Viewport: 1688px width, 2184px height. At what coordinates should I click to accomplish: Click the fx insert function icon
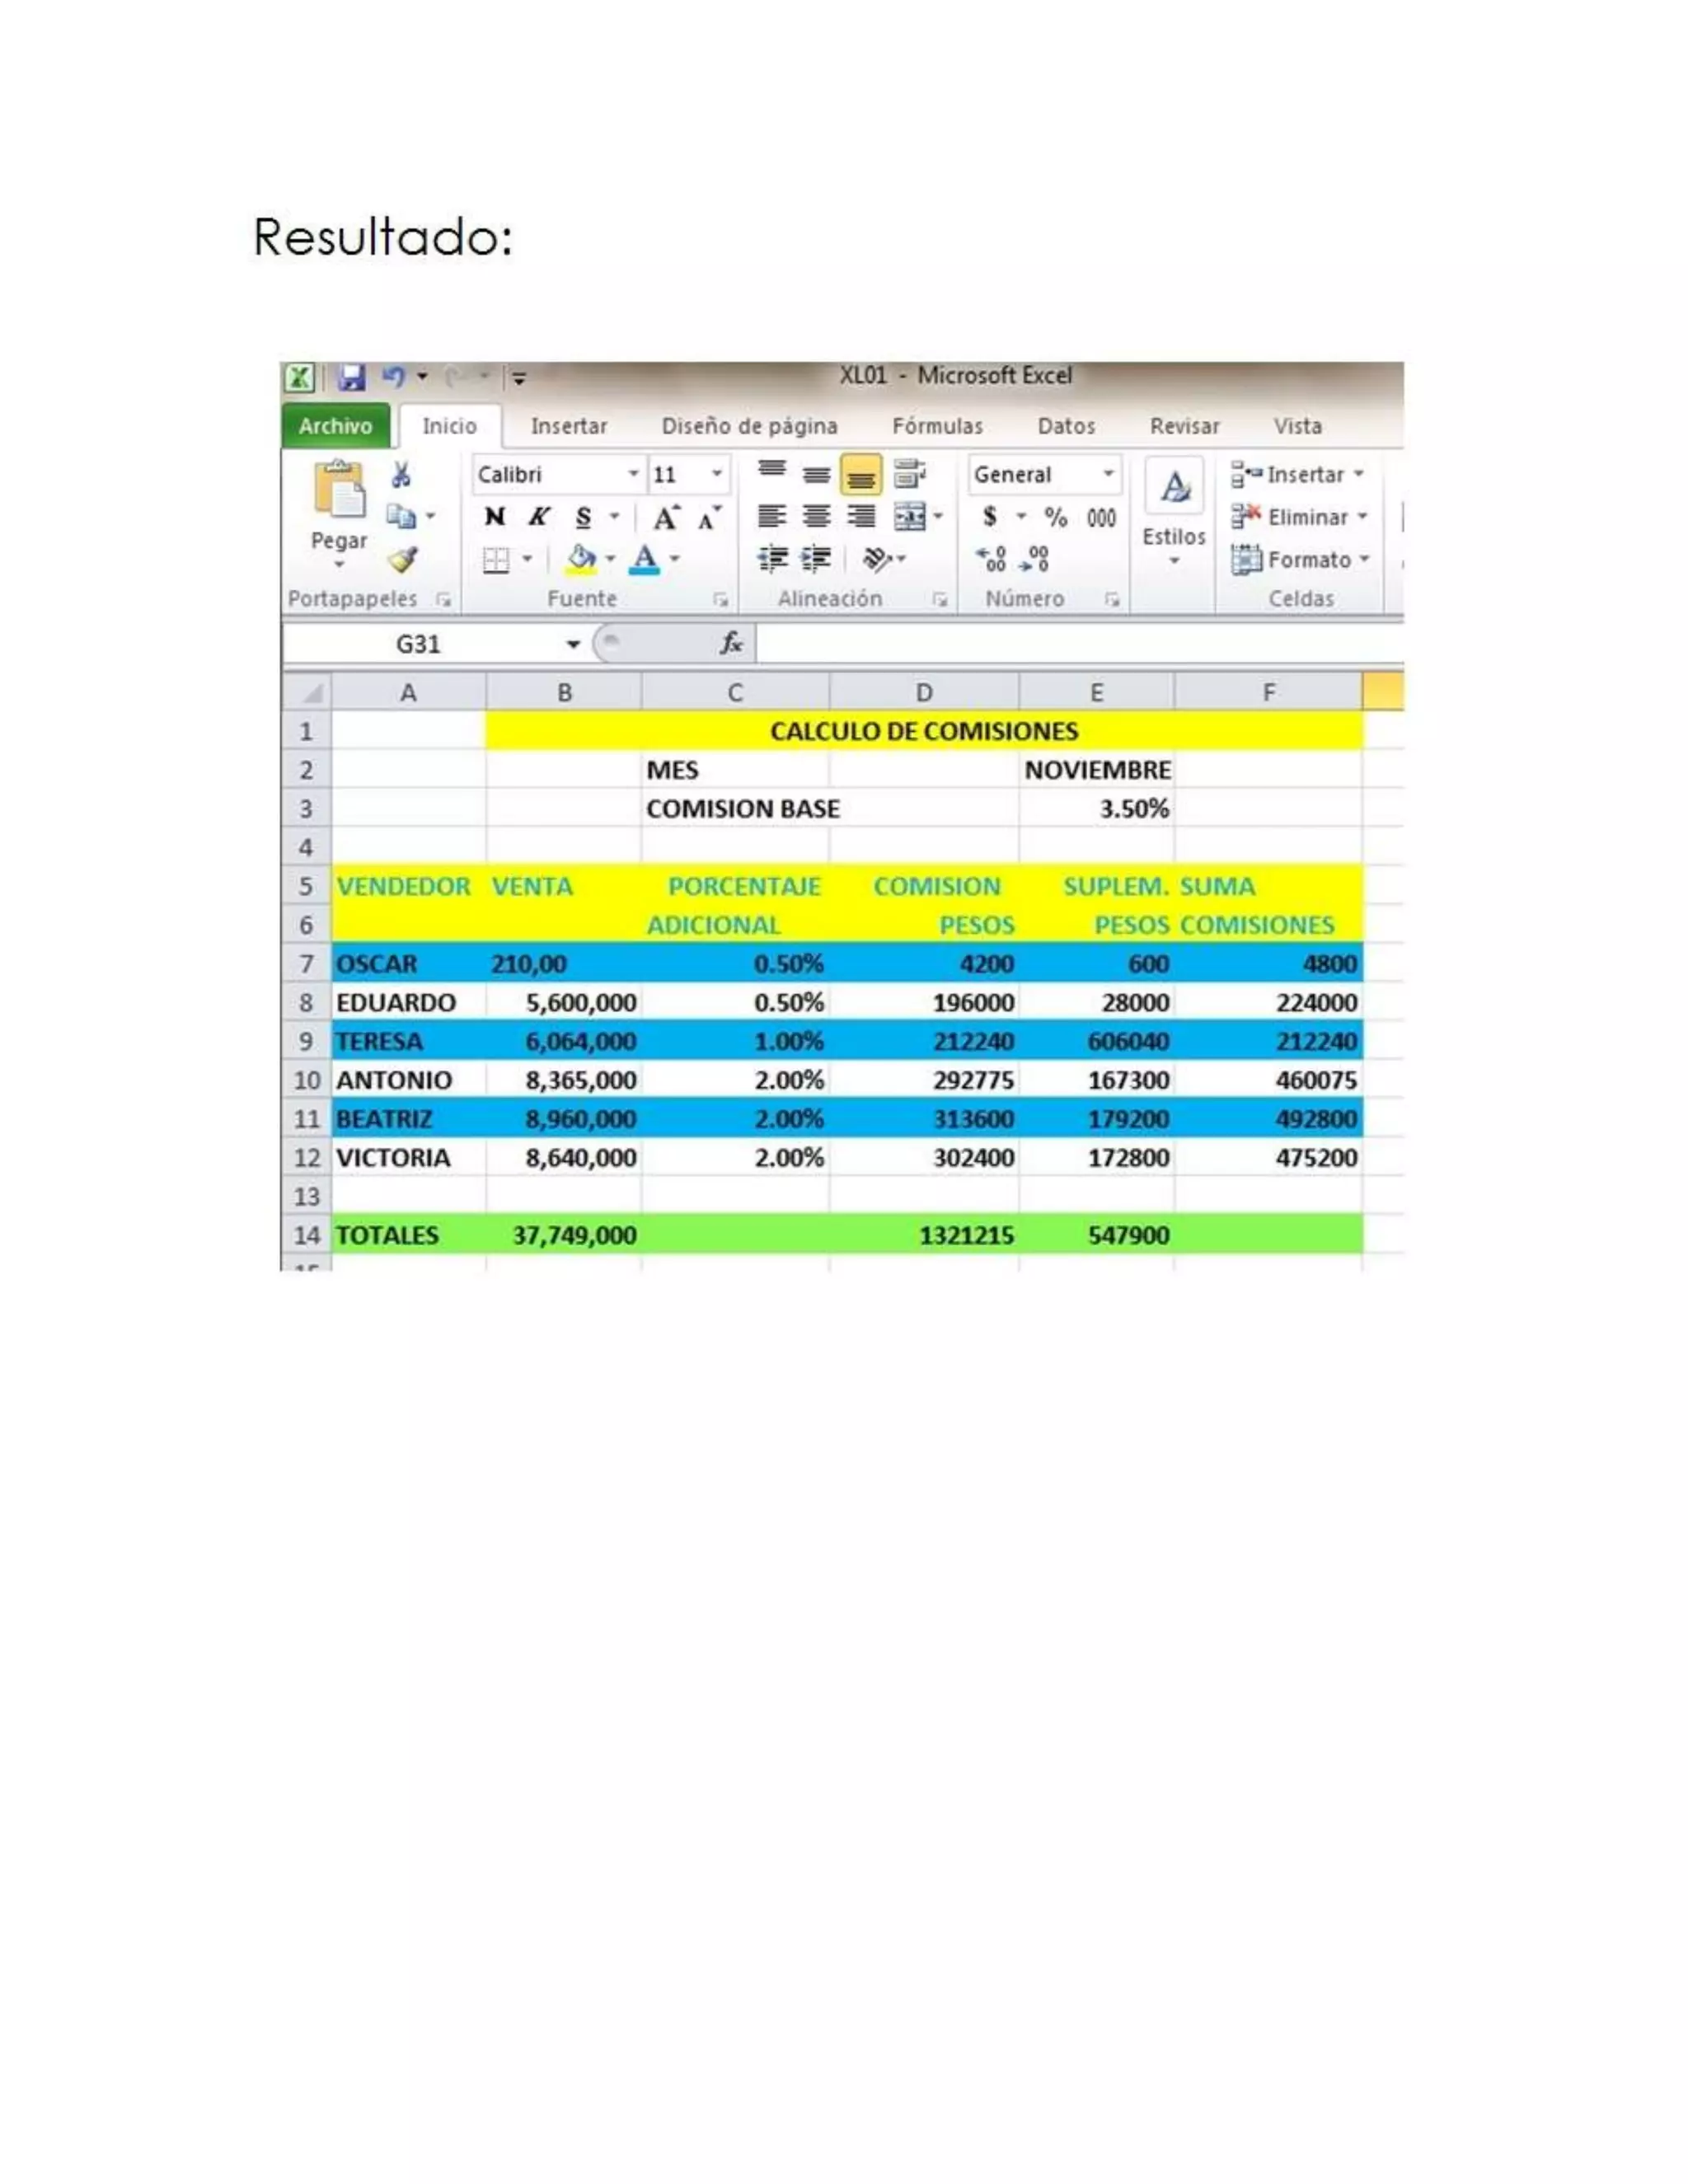(x=731, y=643)
